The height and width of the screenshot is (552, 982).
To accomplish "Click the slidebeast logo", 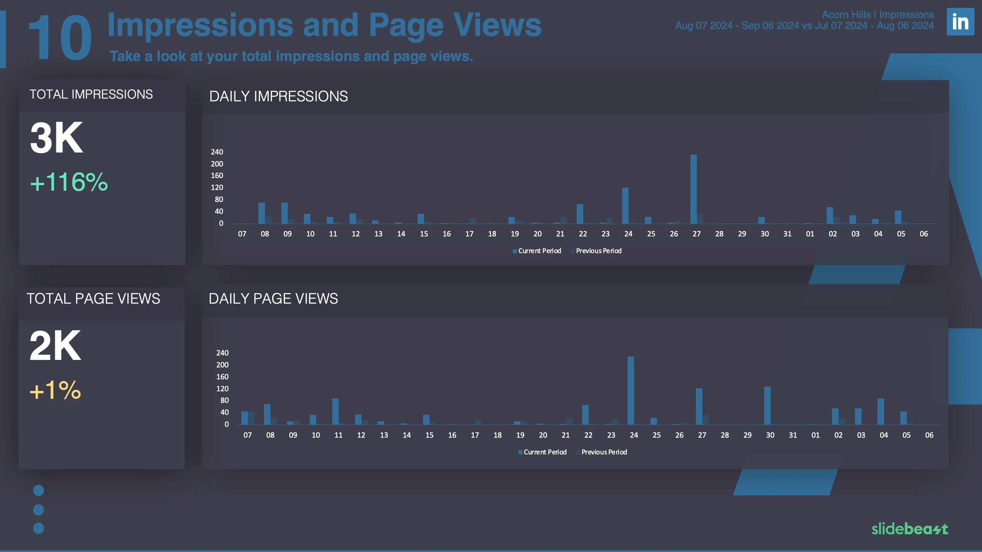I will click(x=910, y=528).
